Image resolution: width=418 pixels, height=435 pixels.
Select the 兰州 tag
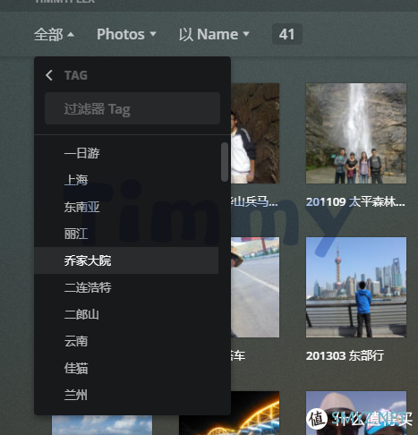126,395
